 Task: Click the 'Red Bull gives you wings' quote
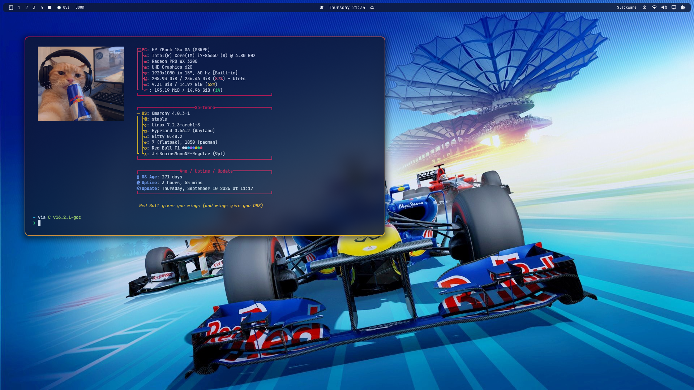click(x=201, y=206)
